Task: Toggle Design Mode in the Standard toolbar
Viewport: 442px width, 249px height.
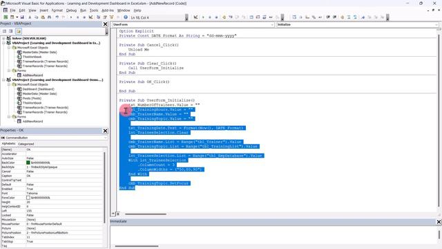Action: coord(90,17)
